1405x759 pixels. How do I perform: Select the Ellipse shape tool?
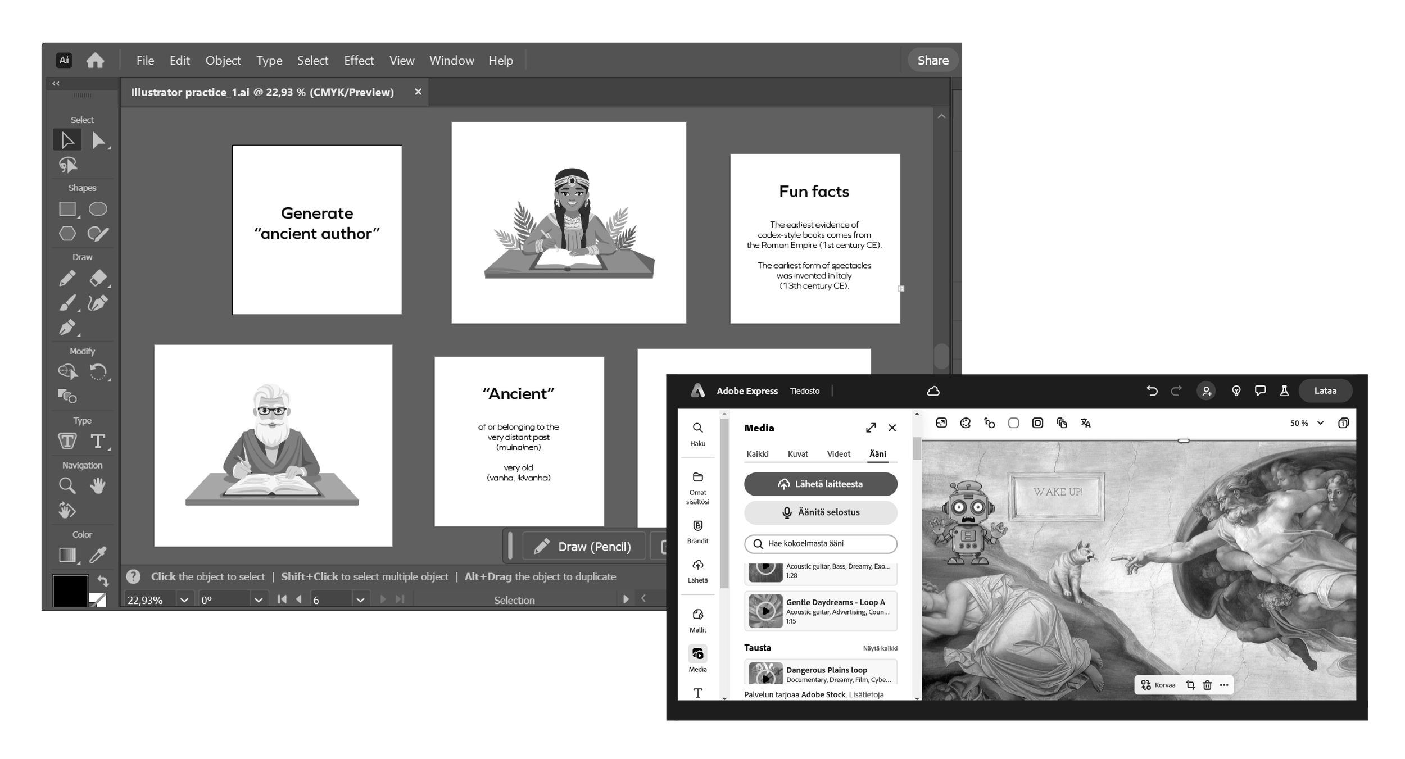click(x=98, y=209)
